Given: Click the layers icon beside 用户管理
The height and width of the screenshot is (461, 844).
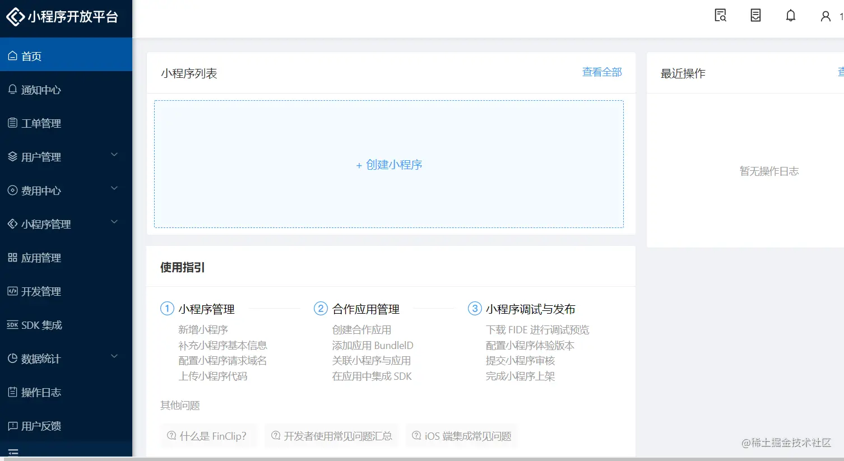Looking at the screenshot, I should 12,156.
